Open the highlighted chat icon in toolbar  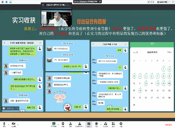coord(89,124)
